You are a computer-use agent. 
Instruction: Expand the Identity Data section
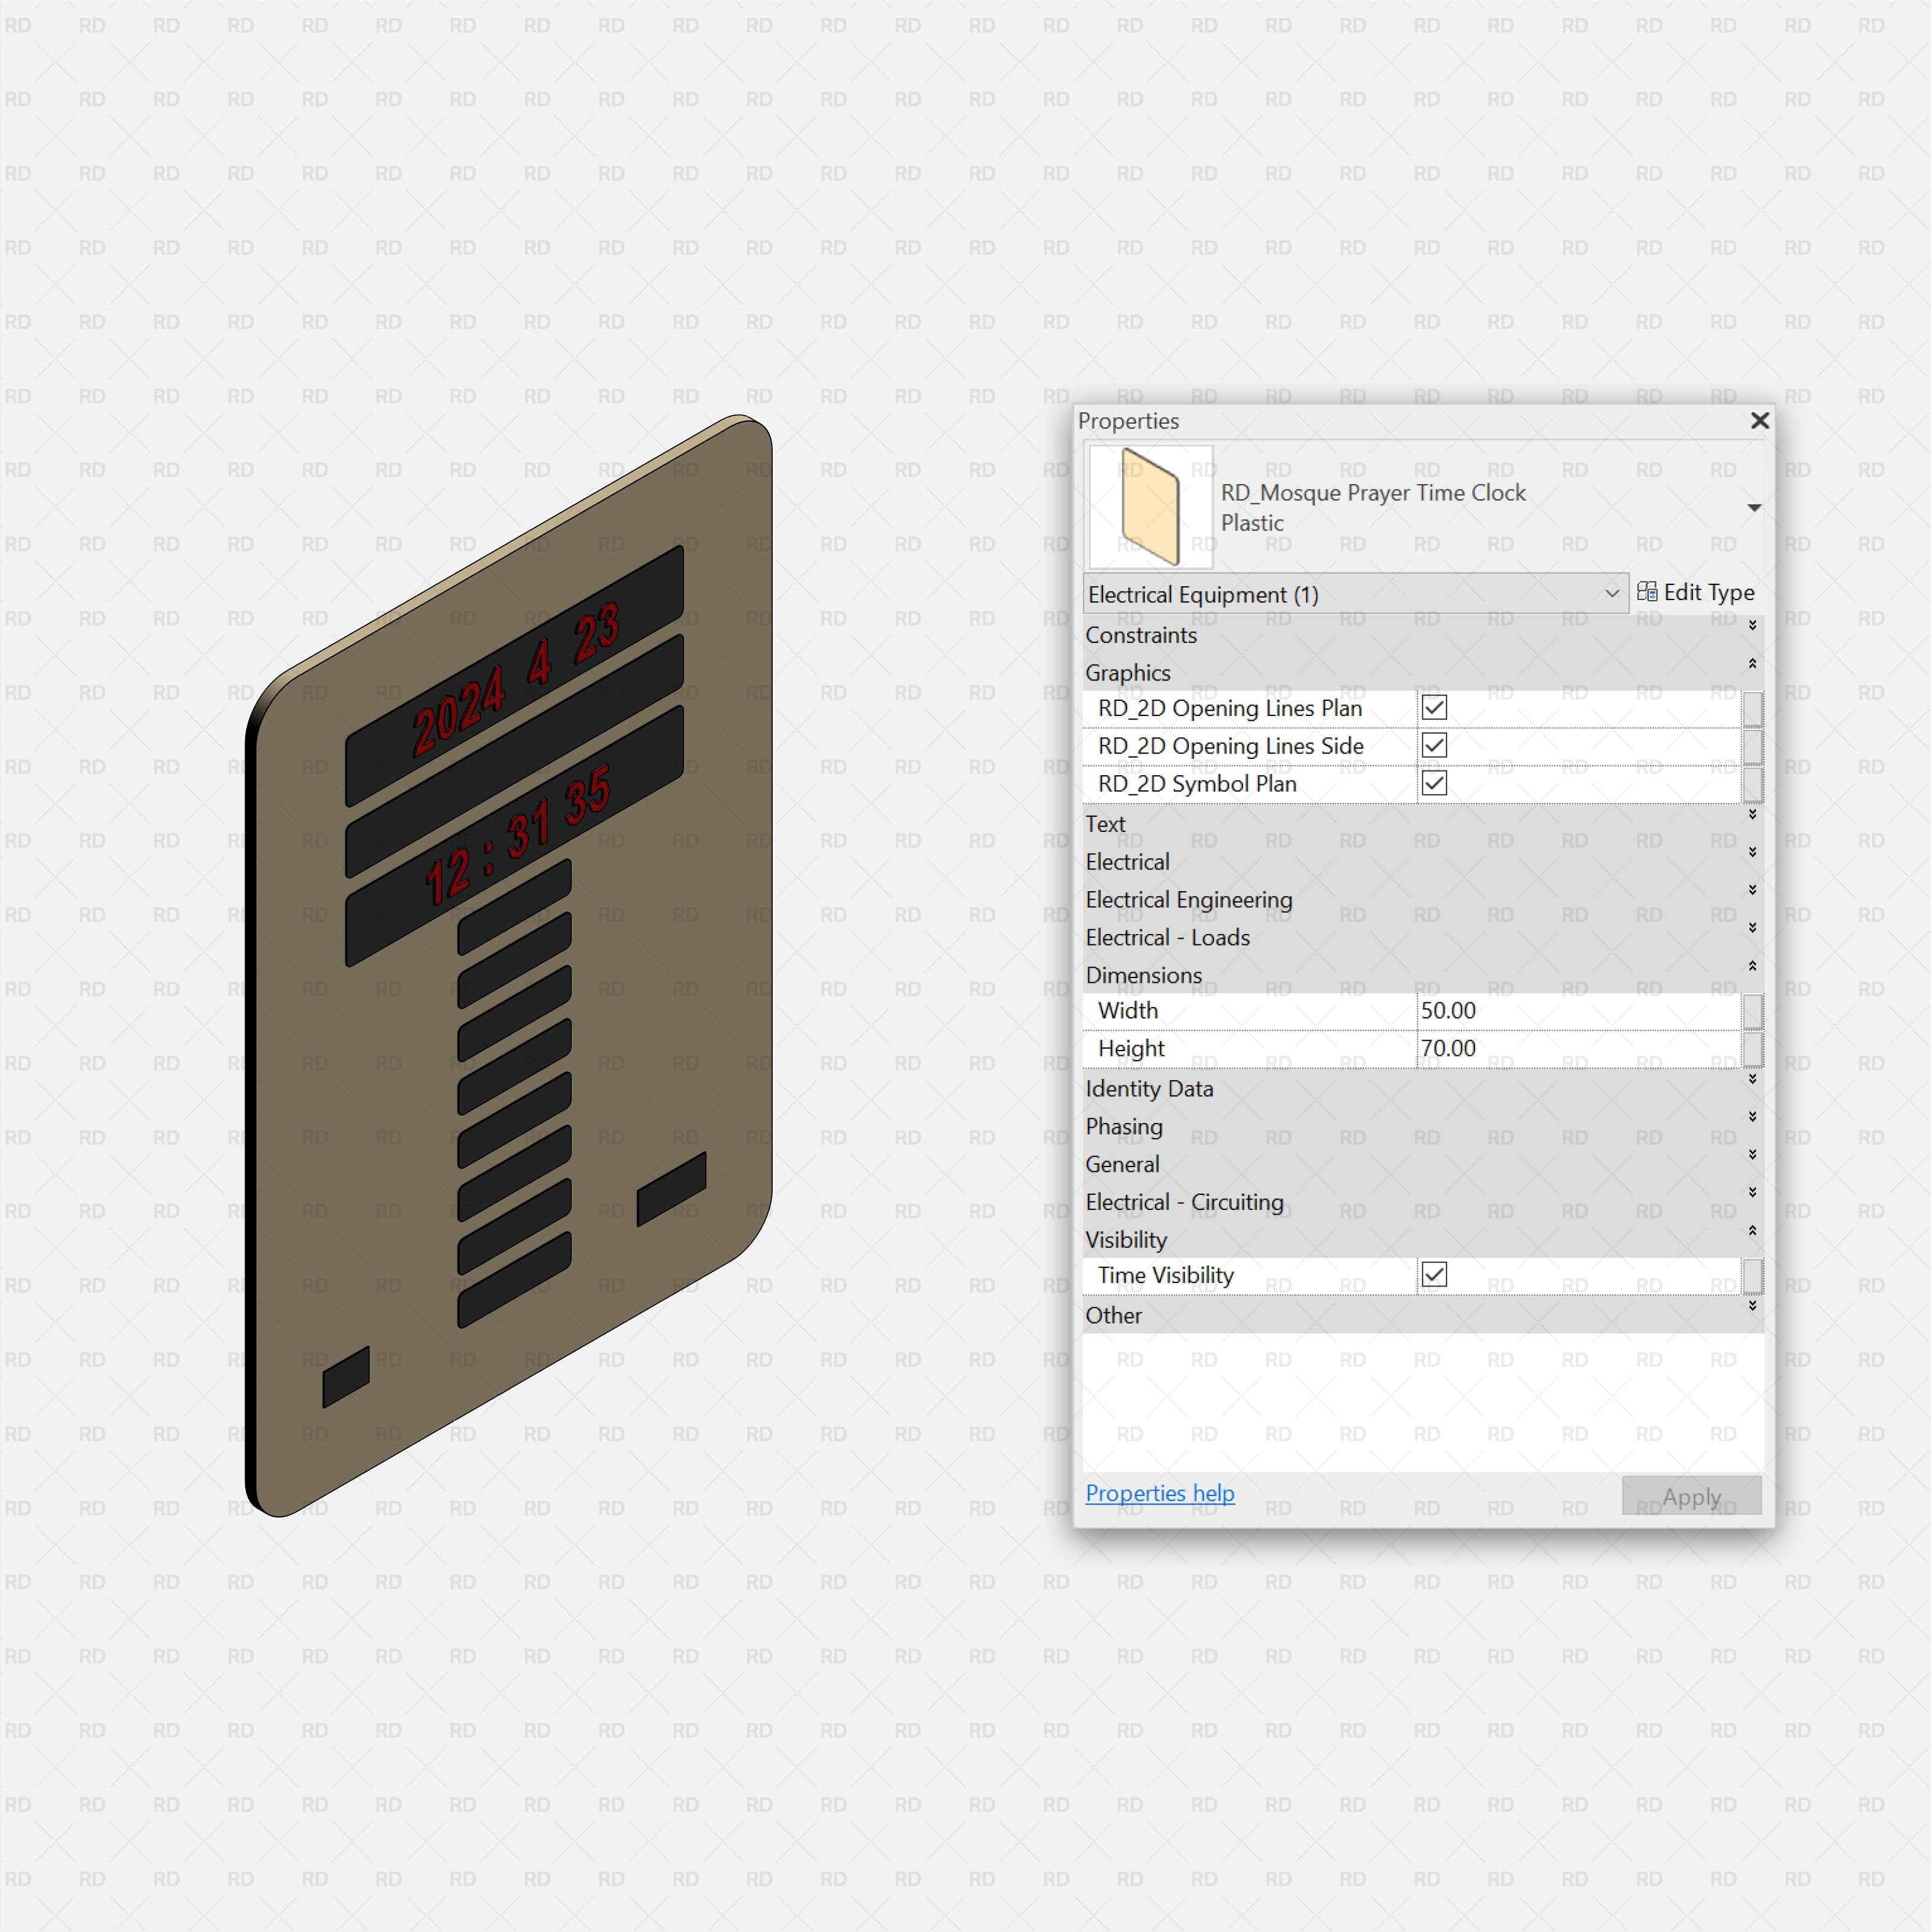click(x=1752, y=1079)
